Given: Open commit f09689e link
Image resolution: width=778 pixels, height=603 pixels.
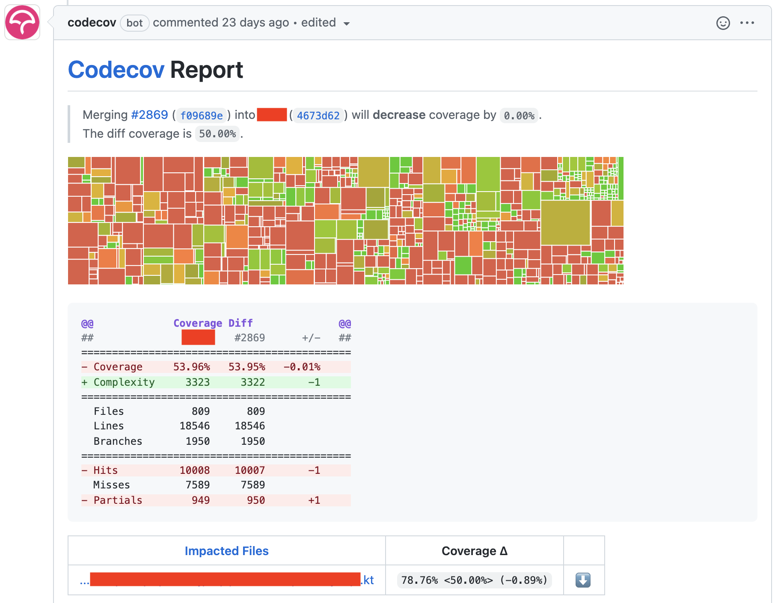Looking at the screenshot, I should [x=202, y=115].
